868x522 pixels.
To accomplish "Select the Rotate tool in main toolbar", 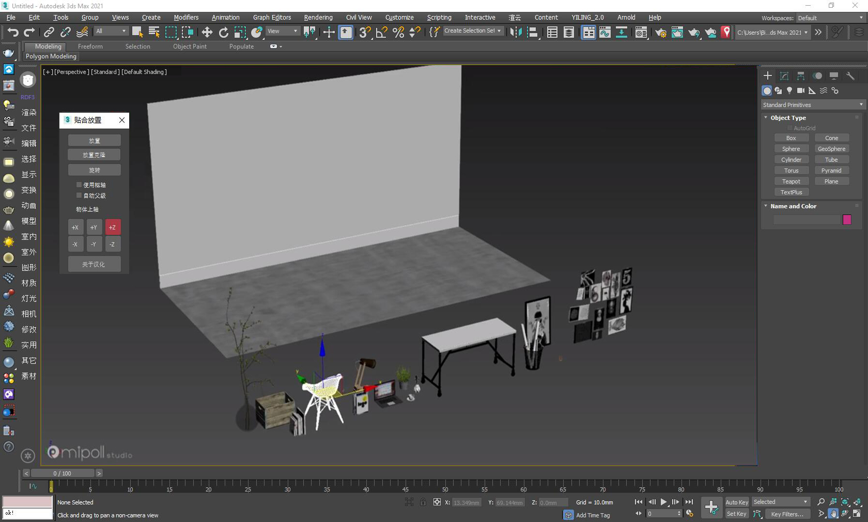I will pos(223,33).
